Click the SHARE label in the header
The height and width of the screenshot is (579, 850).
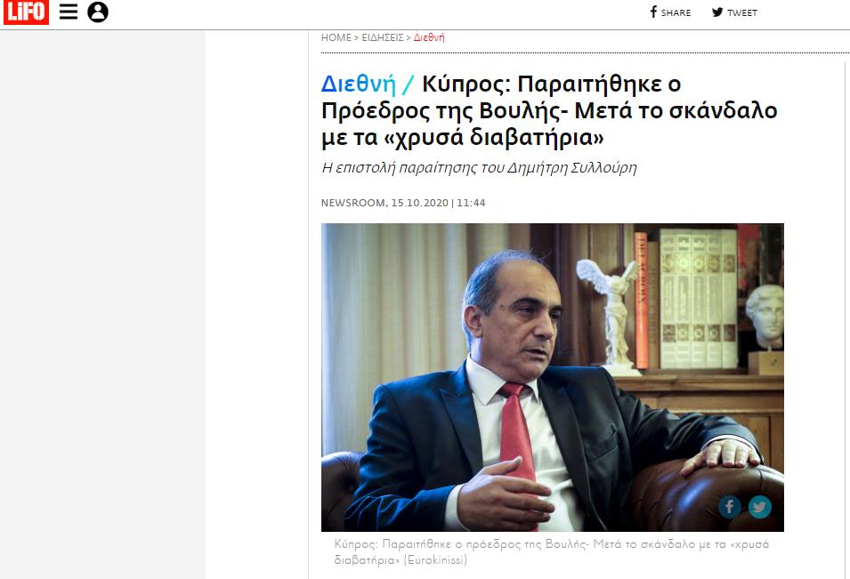[x=676, y=13]
